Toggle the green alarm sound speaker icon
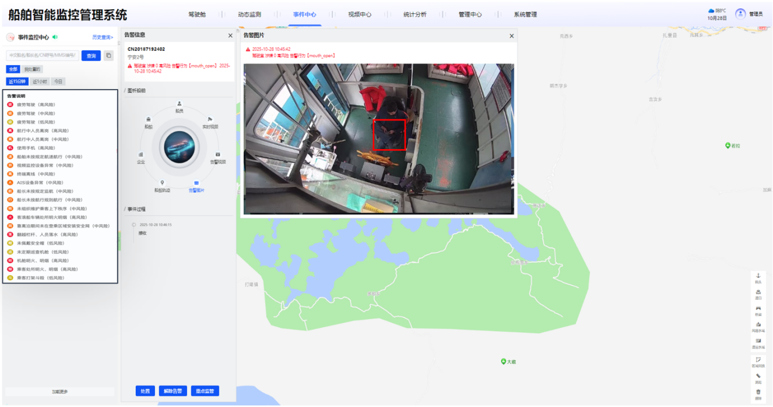This screenshot has width=773, height=407. (x=55, y=37)
